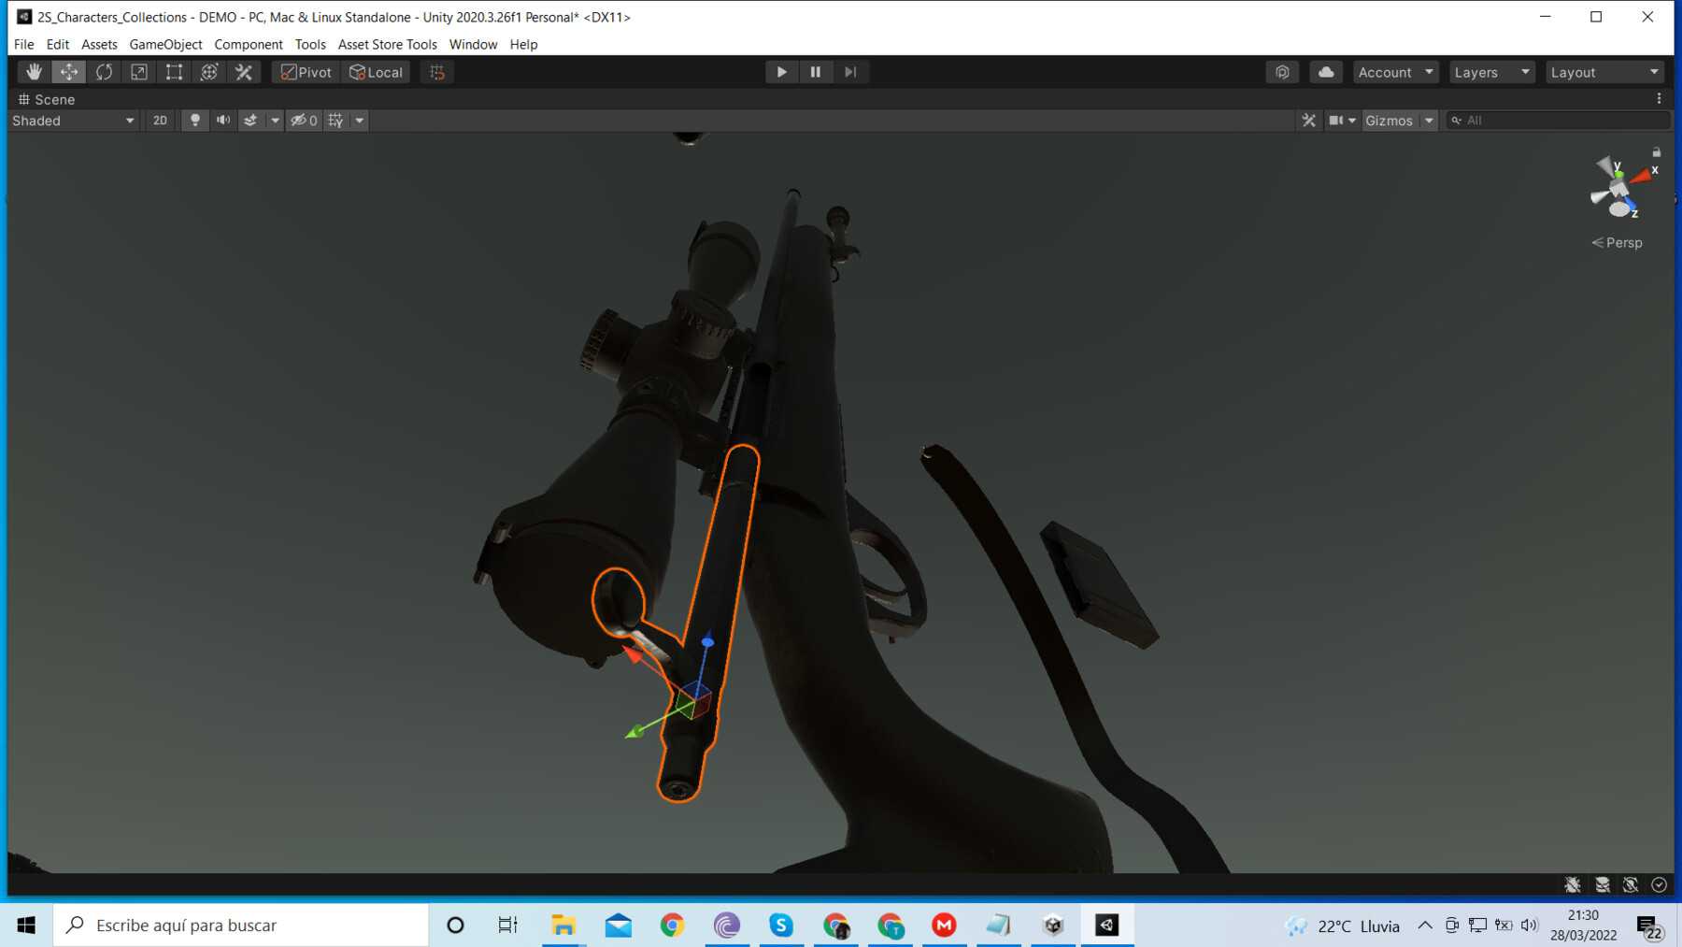This screenshot has width=1682, height=947.
Task: Toggle Local/Global handle rotation
Action: [376, 72]
